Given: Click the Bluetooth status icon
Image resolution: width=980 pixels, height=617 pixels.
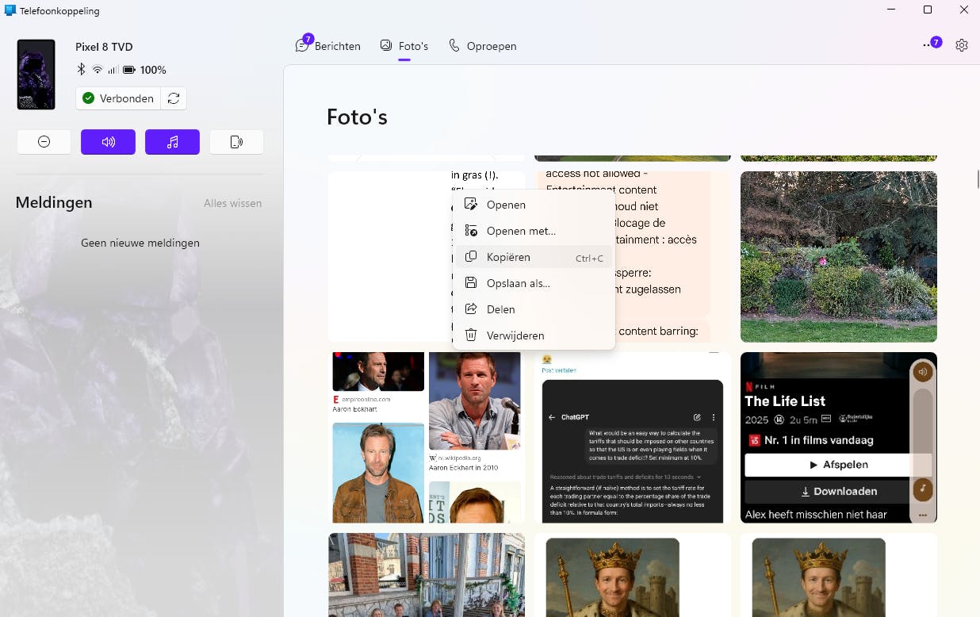Looking at the screenshot, I should (x=81, y=70).
